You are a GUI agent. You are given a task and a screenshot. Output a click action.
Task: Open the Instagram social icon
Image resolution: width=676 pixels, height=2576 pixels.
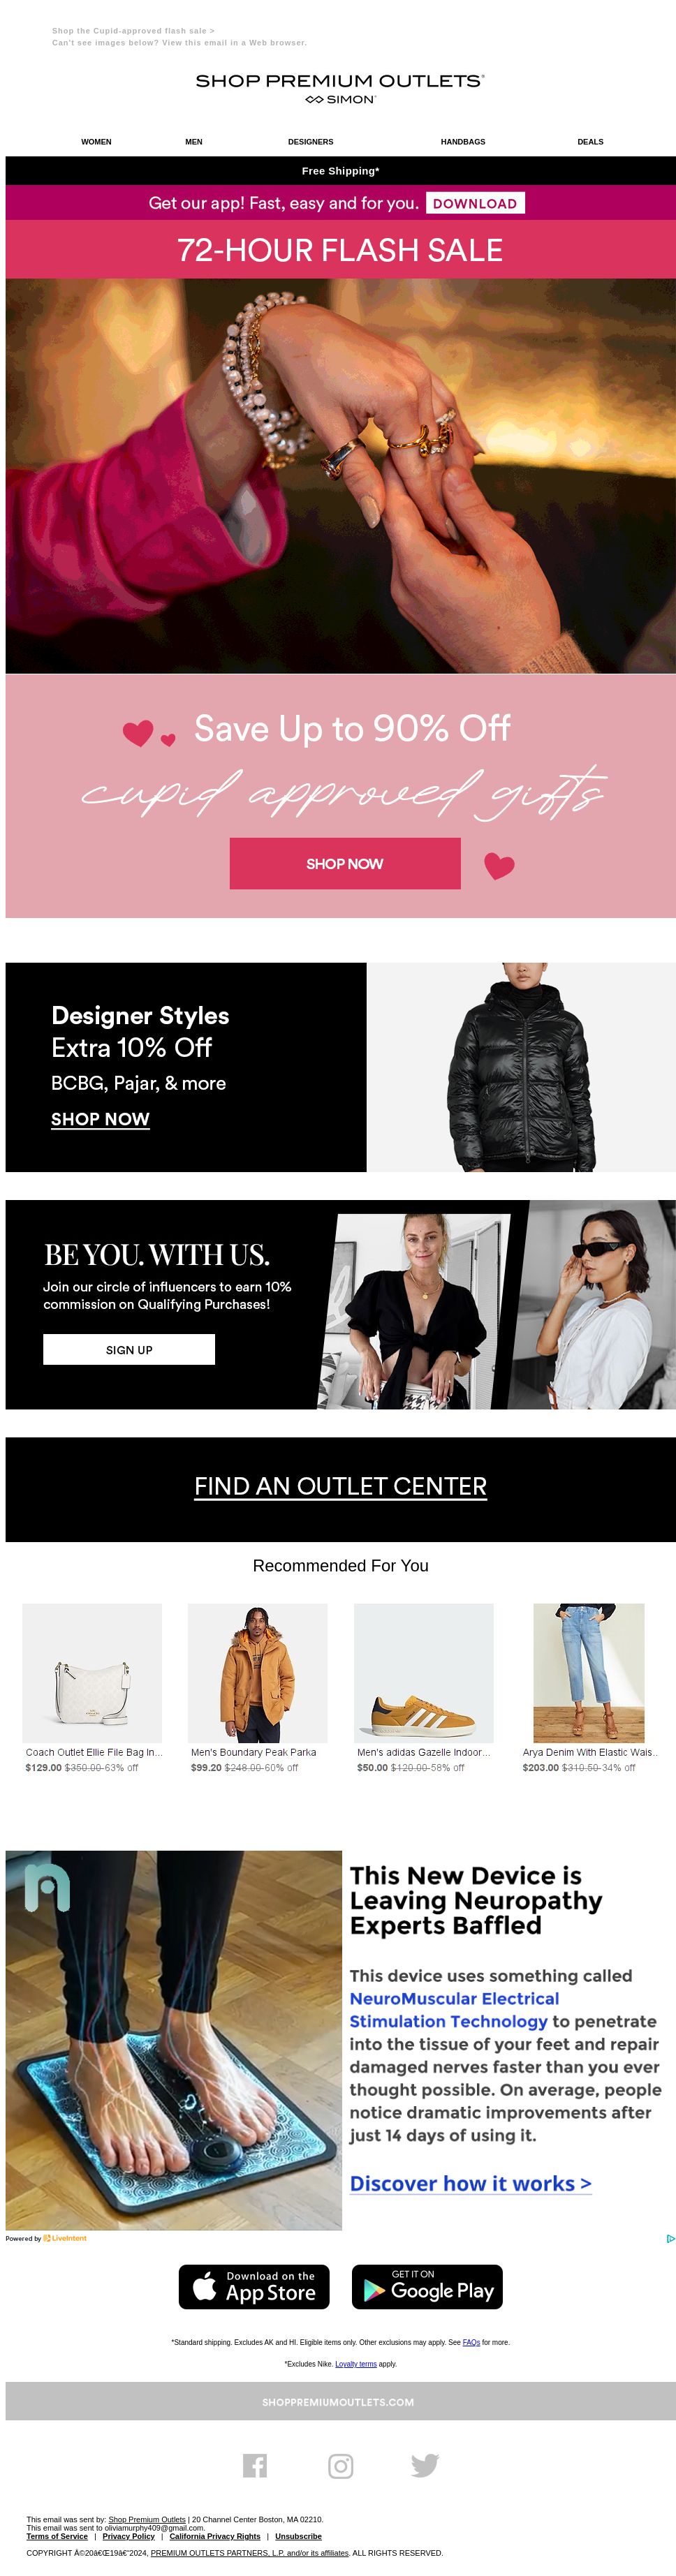(341, 2466)
